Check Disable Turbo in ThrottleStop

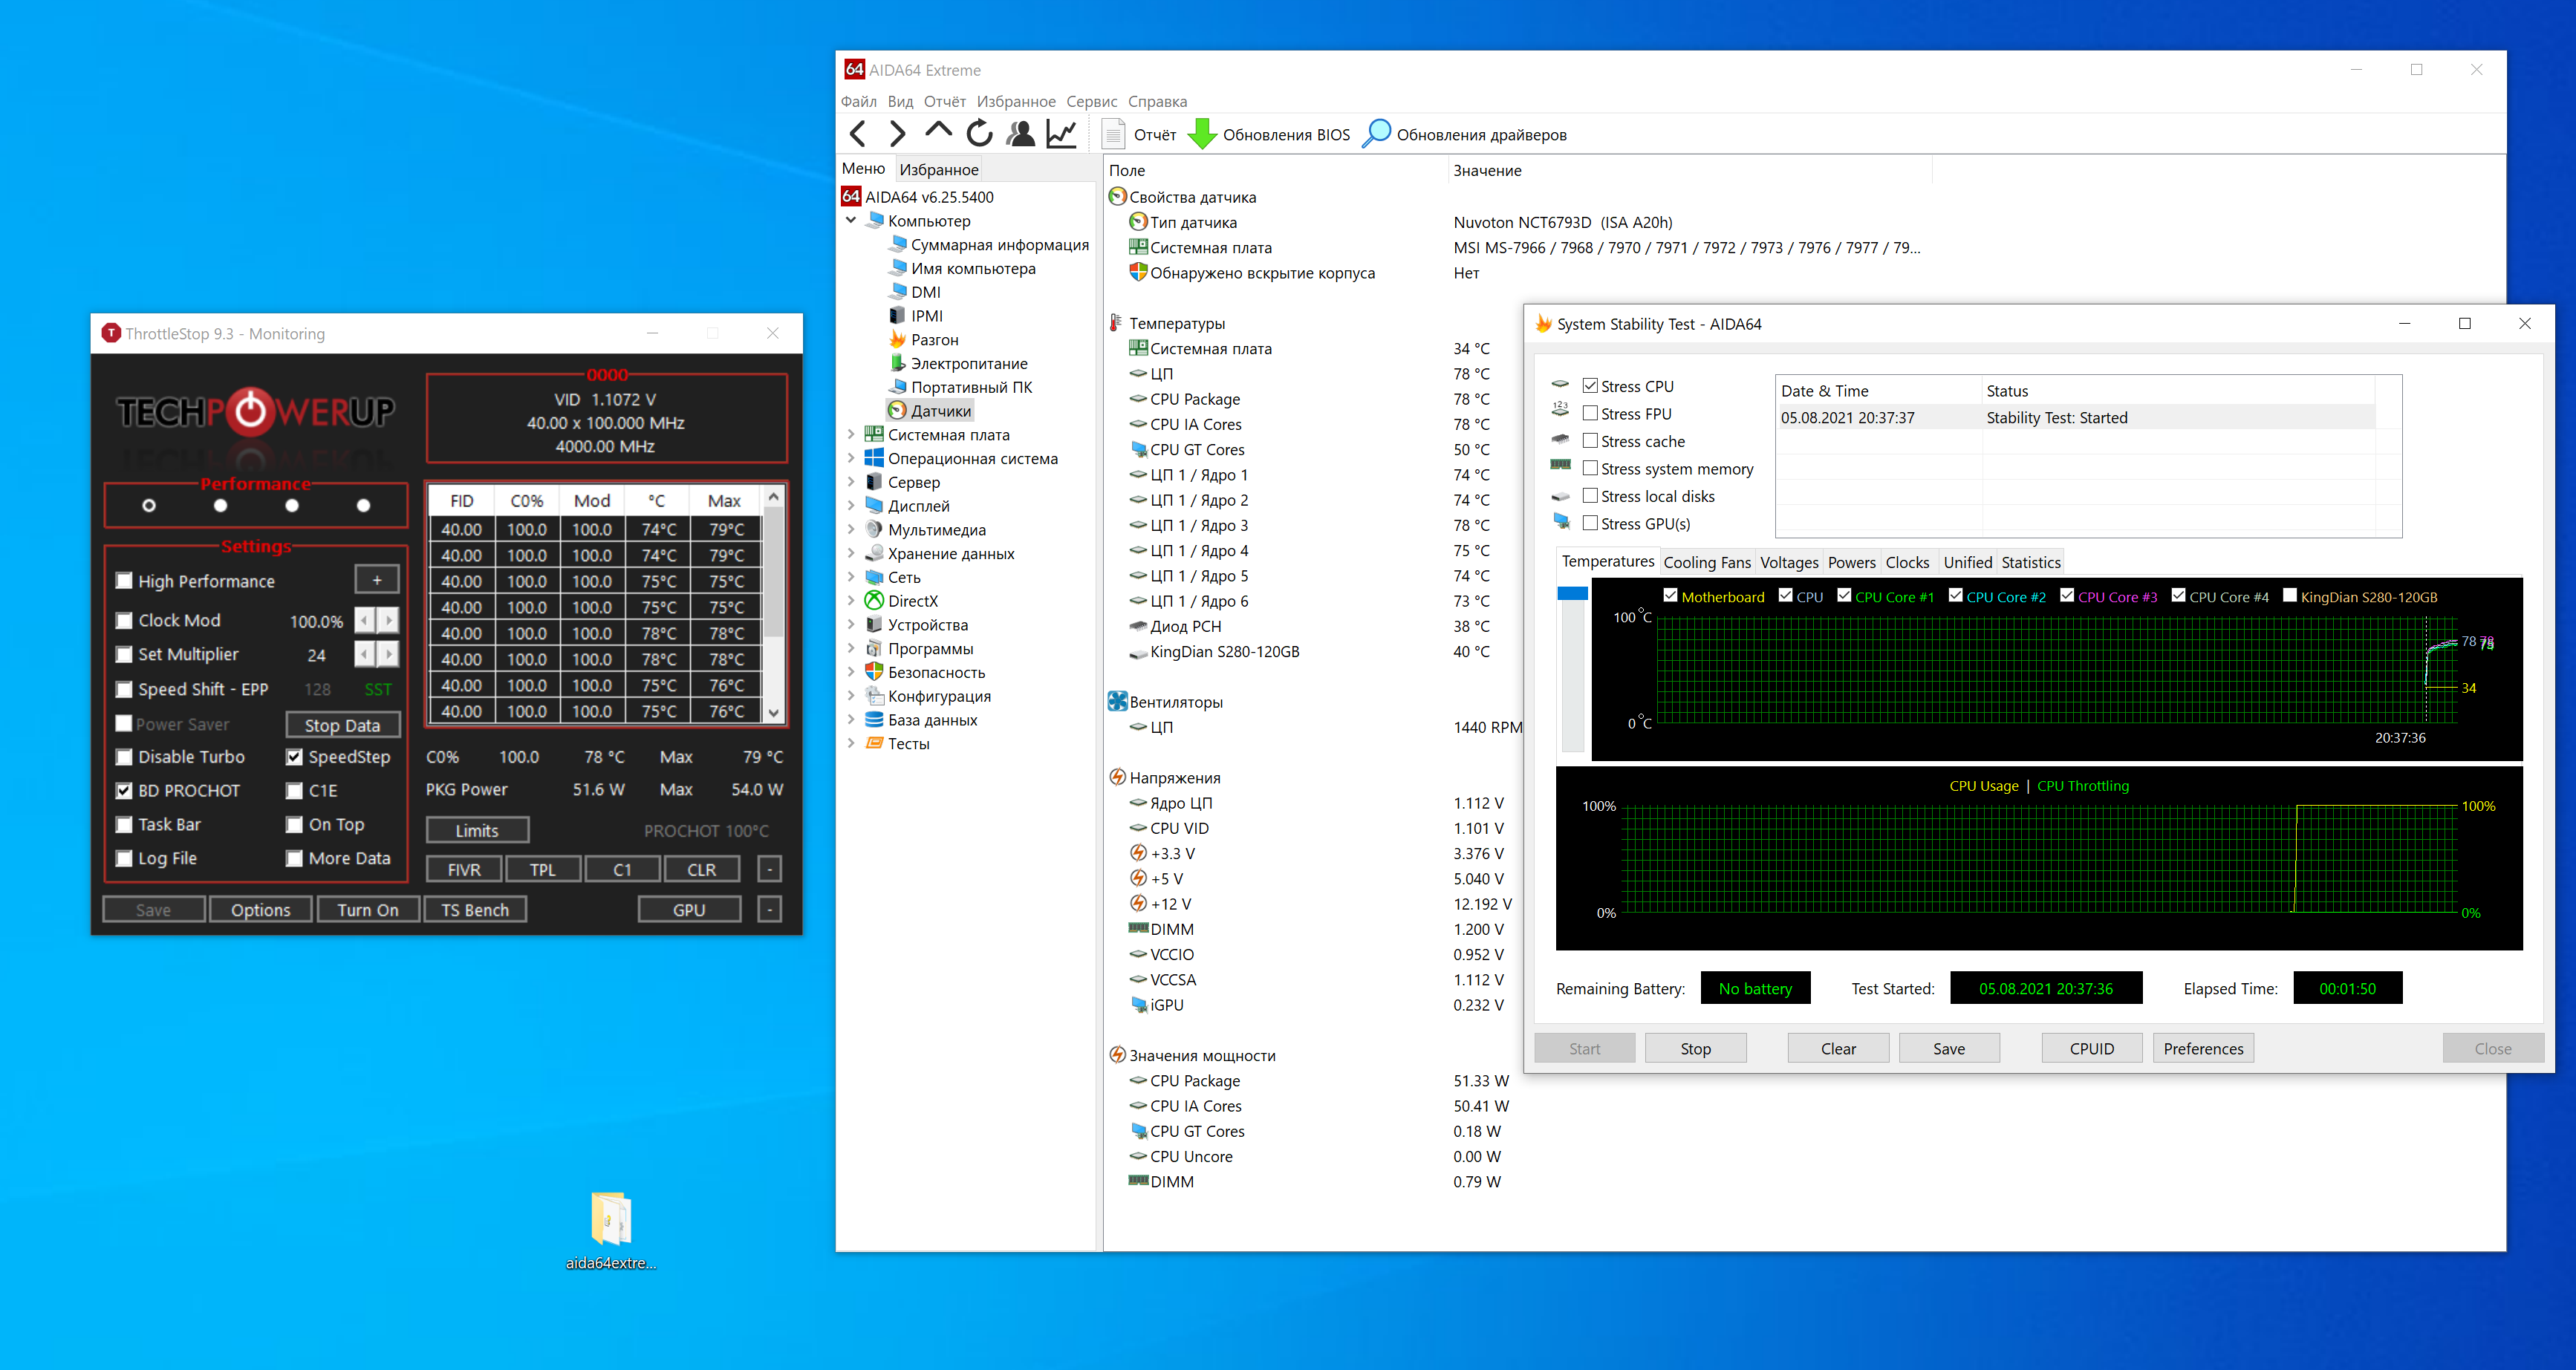[124, 757]
